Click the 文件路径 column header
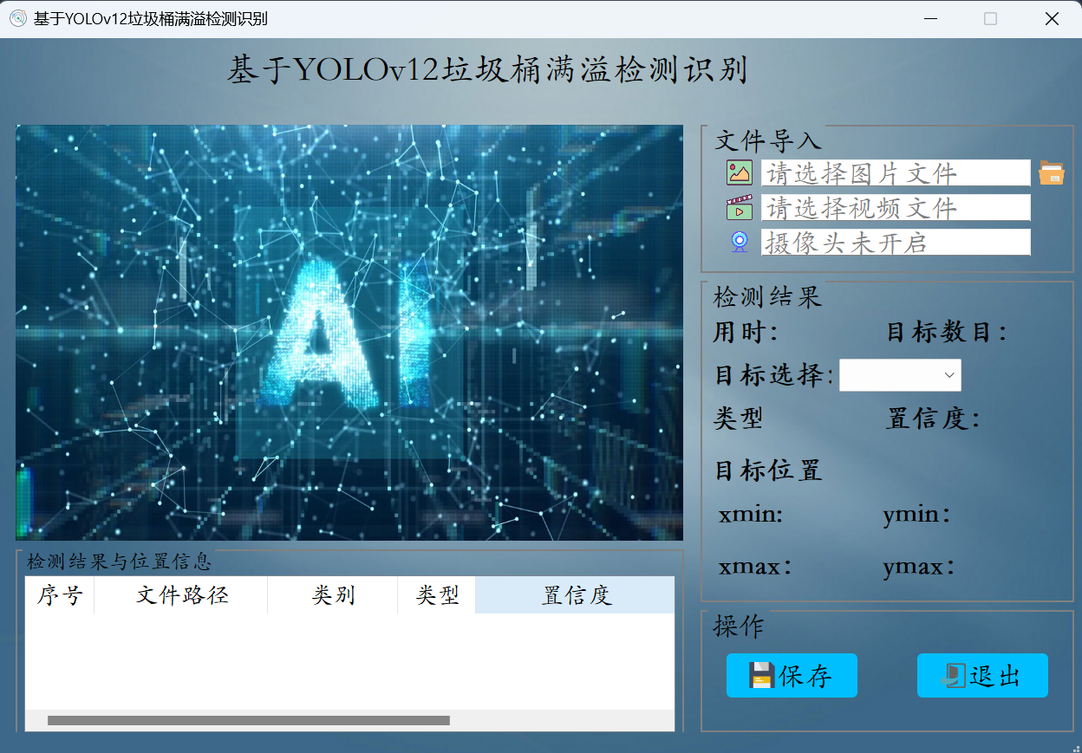The image size is (1082, 753). [181, 595]
